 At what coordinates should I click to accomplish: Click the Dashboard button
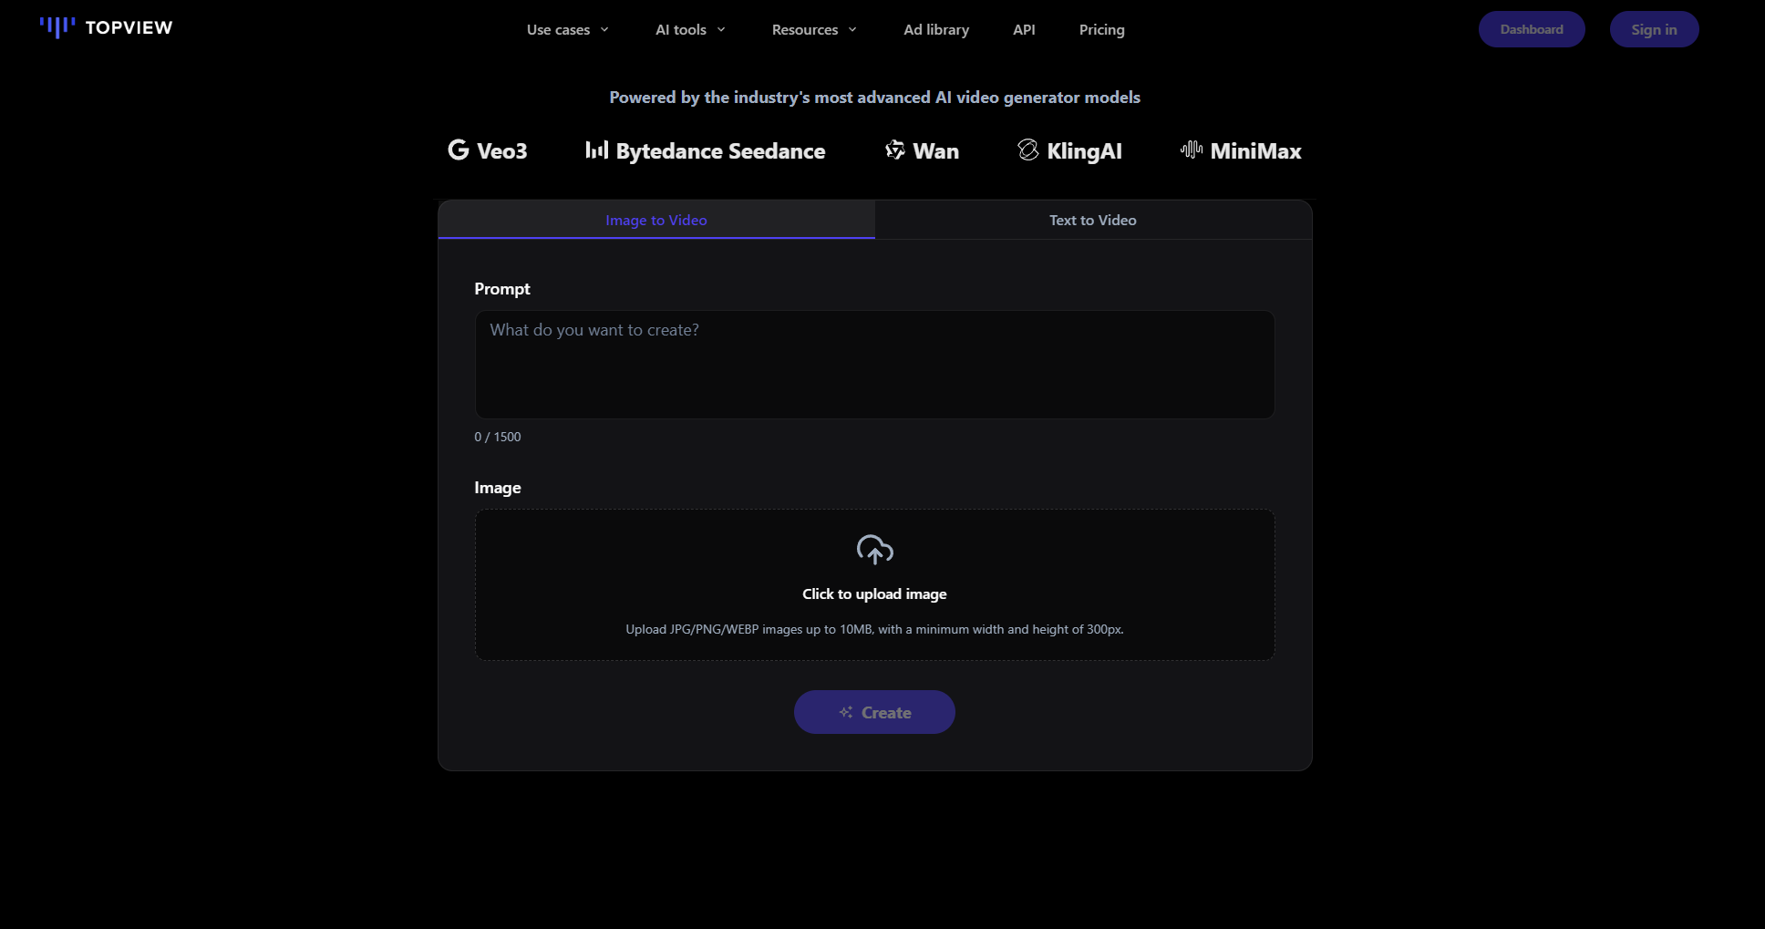(1531, 29)
